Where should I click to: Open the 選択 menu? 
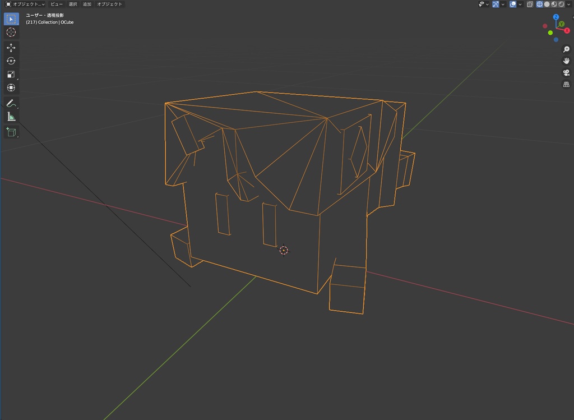pyautogui.click(x=73, y=4)
